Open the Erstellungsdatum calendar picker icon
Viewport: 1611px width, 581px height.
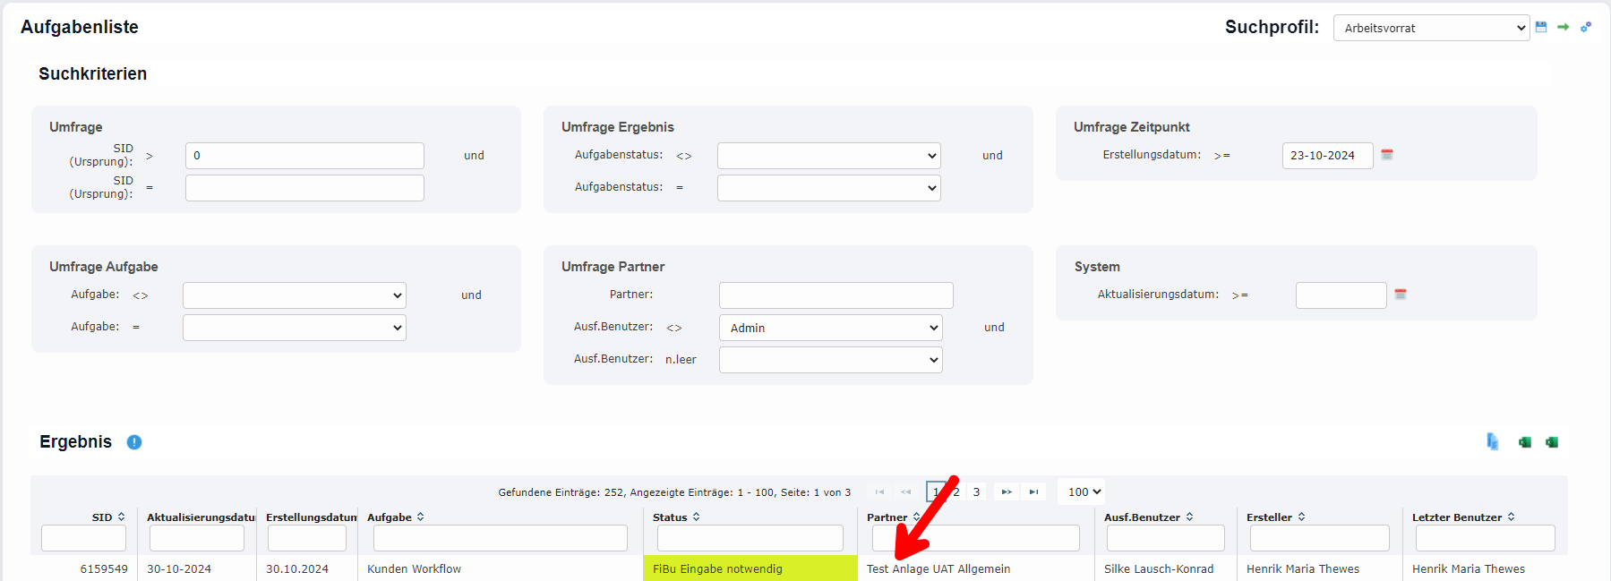tap(1387, 155)
